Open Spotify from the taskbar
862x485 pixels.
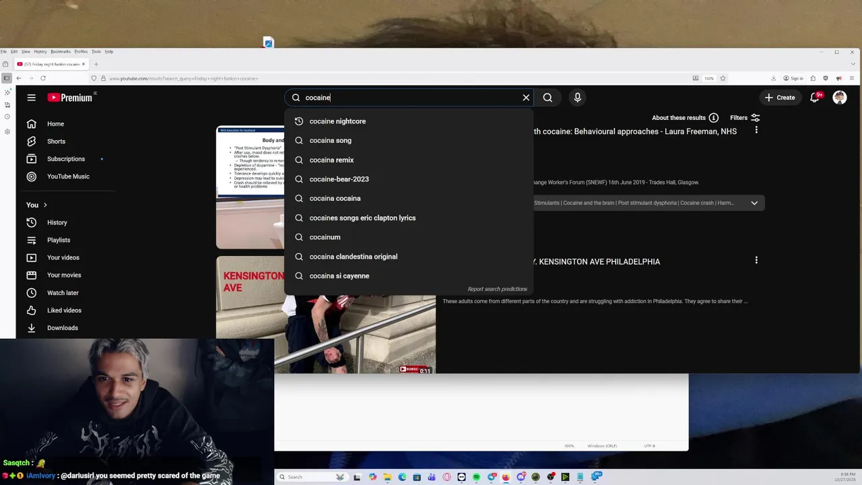[476, 477]
